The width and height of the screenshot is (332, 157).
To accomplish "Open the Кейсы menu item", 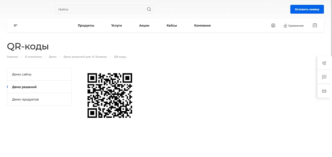I will tap(172, 26).
